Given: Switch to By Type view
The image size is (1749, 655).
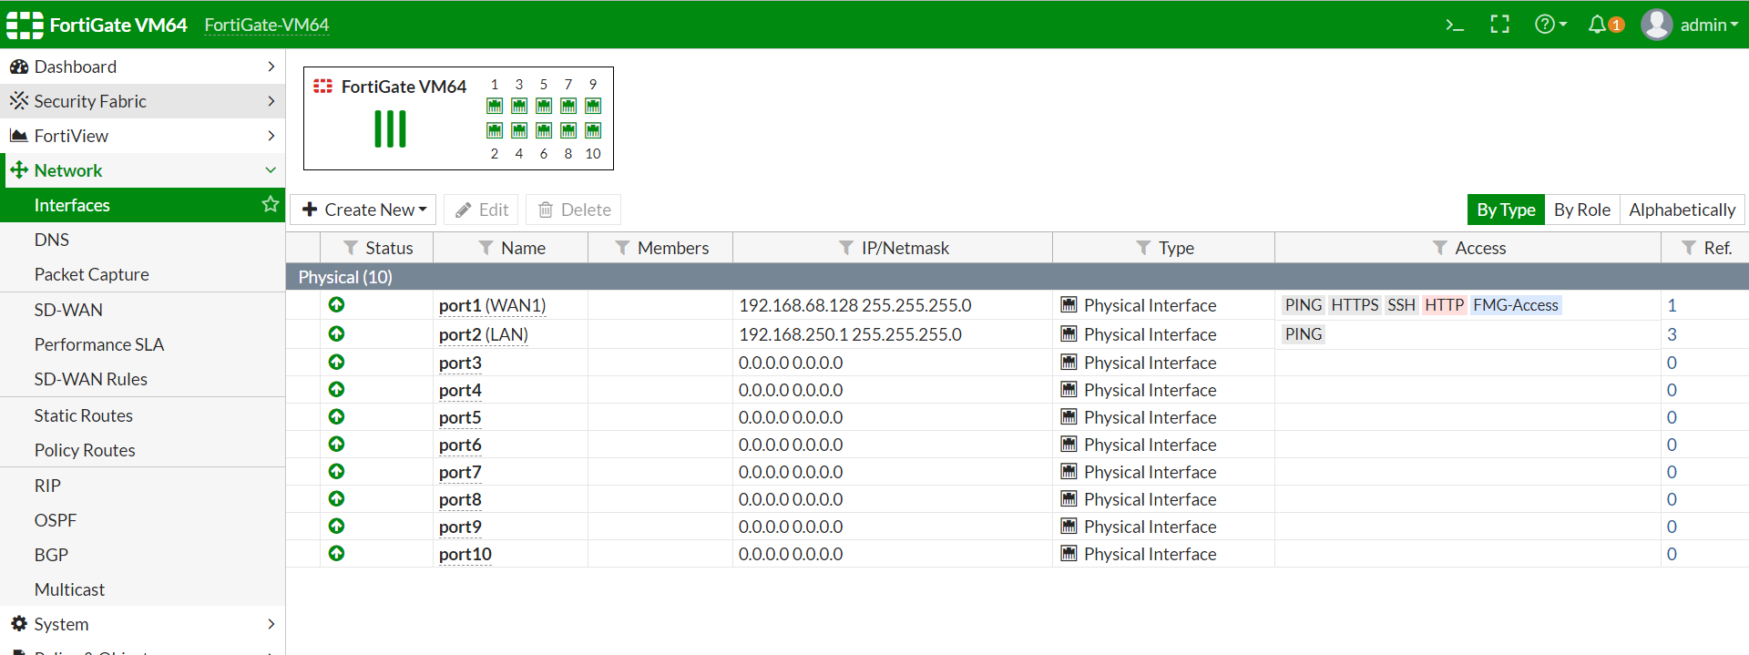Looking at the screenshot, I should 1505,210.
